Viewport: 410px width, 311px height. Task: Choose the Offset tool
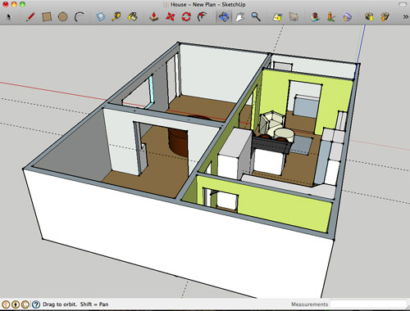pyautogui.click(x=202, y=17)
